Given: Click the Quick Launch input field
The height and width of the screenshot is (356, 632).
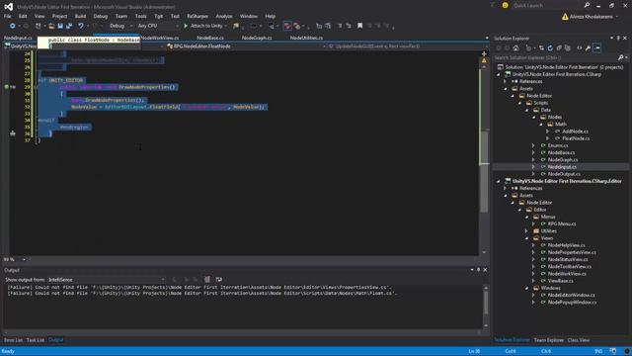Looking at the screenshot, I should 547,5.
